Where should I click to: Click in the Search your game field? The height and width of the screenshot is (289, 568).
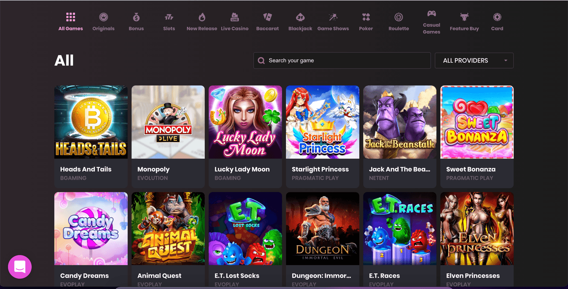point(342,60)
